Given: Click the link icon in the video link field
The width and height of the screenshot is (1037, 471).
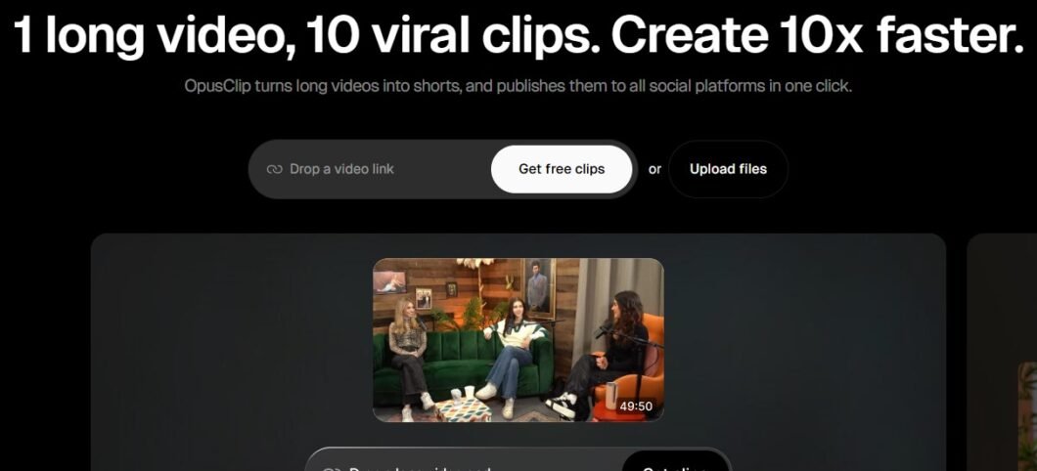Looking at the screenshot, I should 274,169.
